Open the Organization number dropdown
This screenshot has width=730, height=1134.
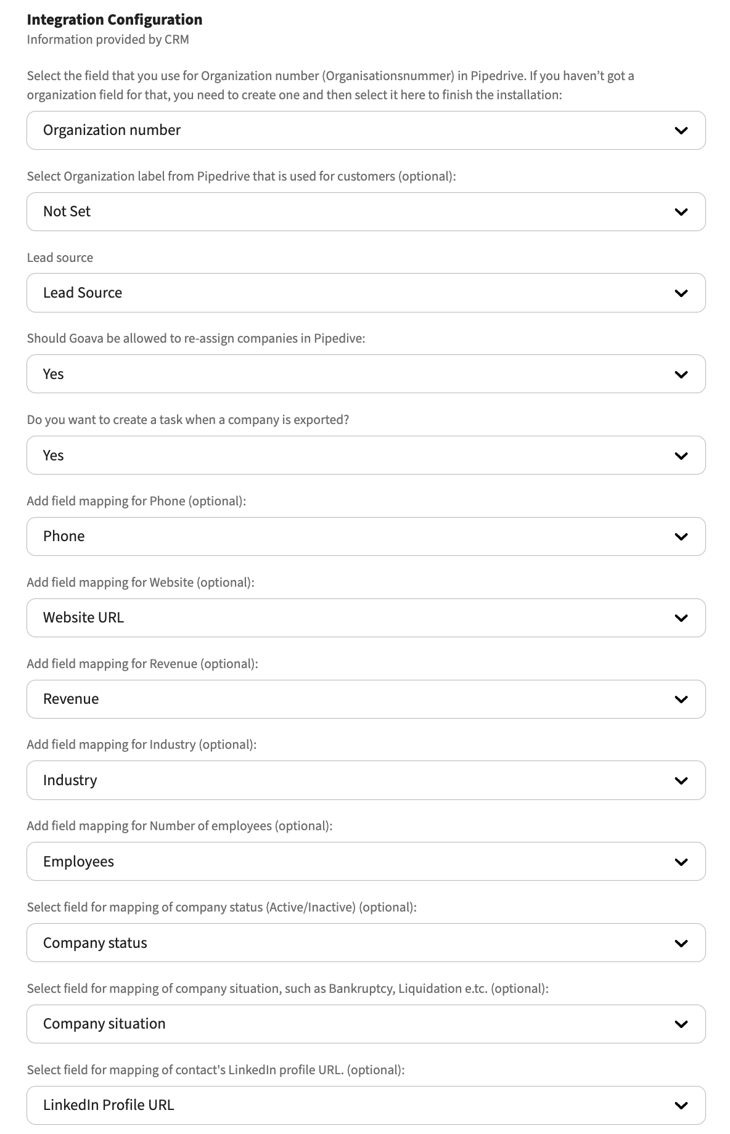click(x=366, y=130)
